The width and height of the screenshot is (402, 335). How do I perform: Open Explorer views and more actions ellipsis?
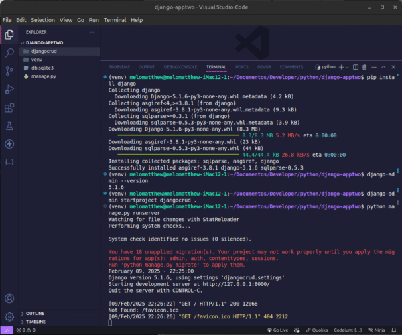[92, 32]
